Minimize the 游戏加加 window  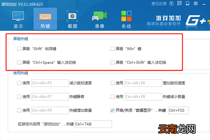pyautogui.click(x=204, y=4)
